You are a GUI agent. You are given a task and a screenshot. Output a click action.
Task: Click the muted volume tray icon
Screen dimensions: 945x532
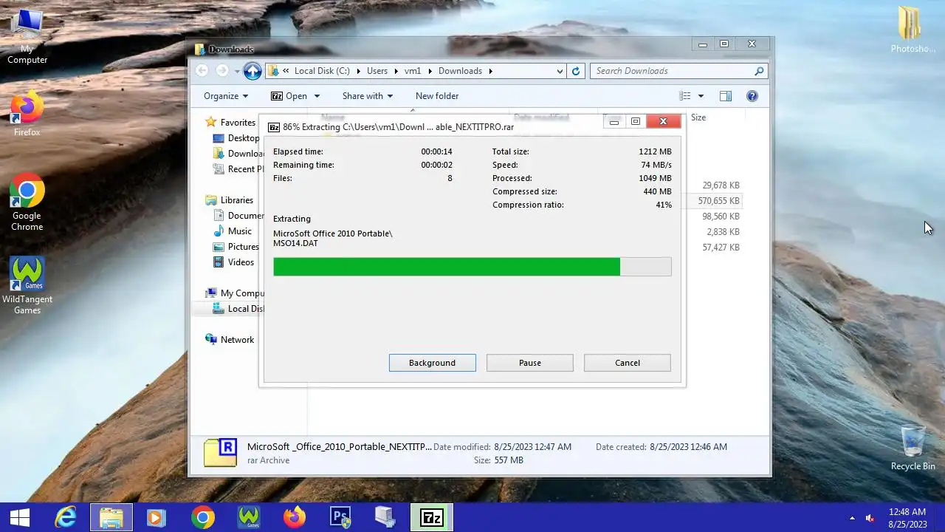[870, 518]
